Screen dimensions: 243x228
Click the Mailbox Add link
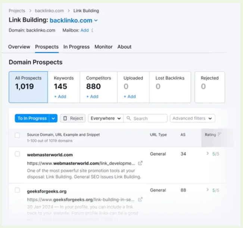point(85,30)
